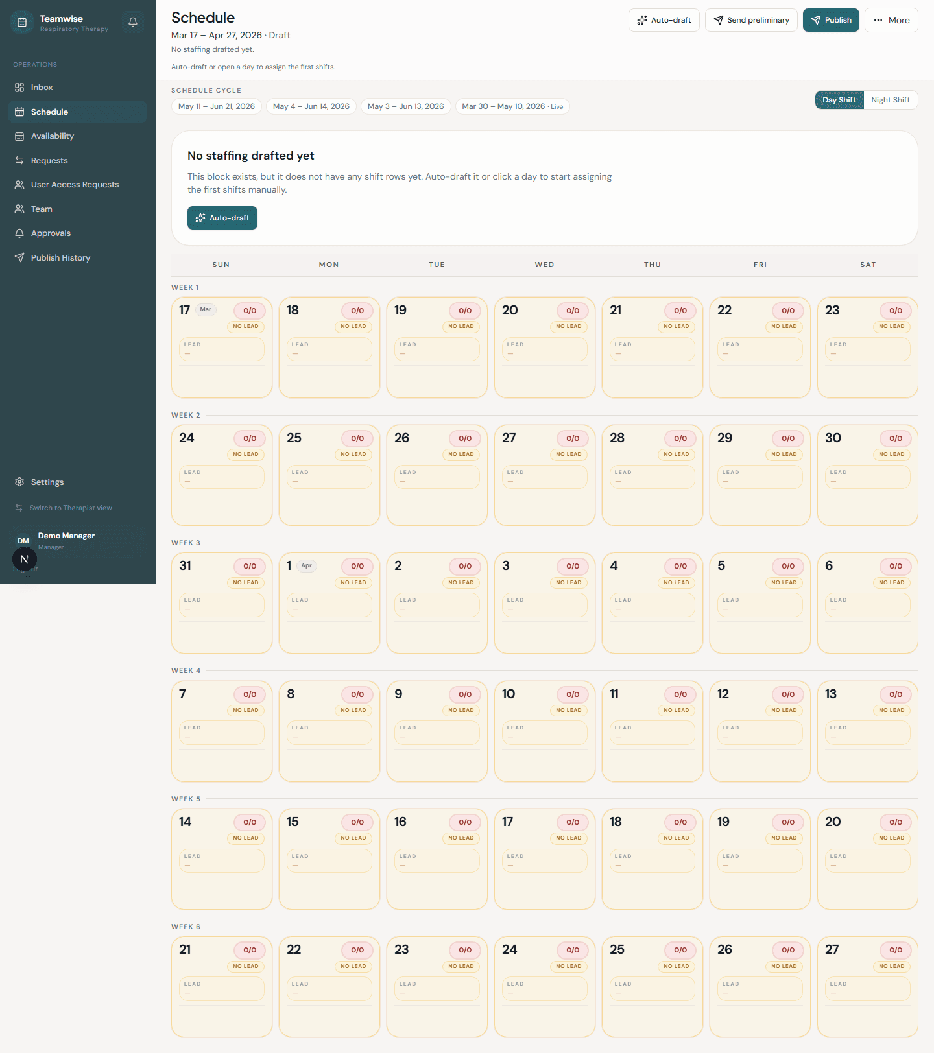This screenshot has height=1053, width=934.
Task: Click LEAD slot on March 31
Action: click(222, 604)
